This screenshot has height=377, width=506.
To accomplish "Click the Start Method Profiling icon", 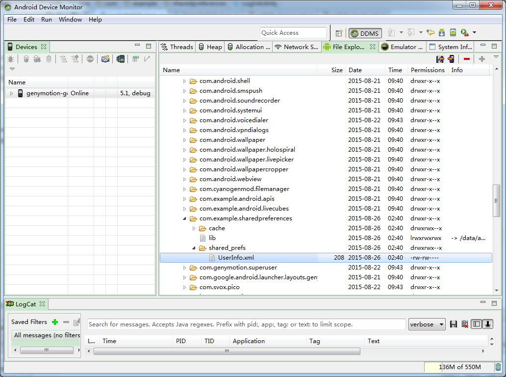I will coord(75,59).
